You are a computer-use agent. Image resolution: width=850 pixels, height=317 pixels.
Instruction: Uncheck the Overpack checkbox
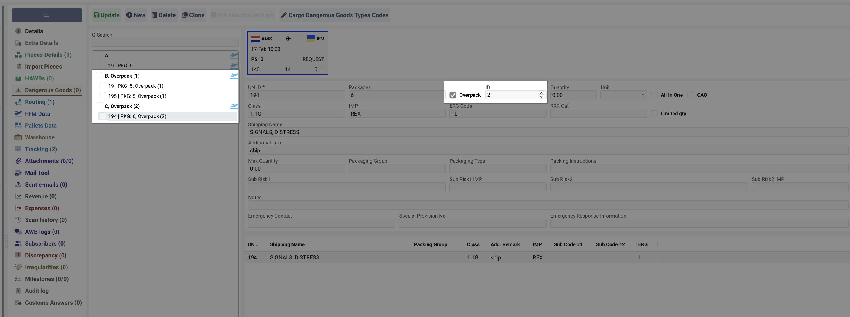pos(453,95)
